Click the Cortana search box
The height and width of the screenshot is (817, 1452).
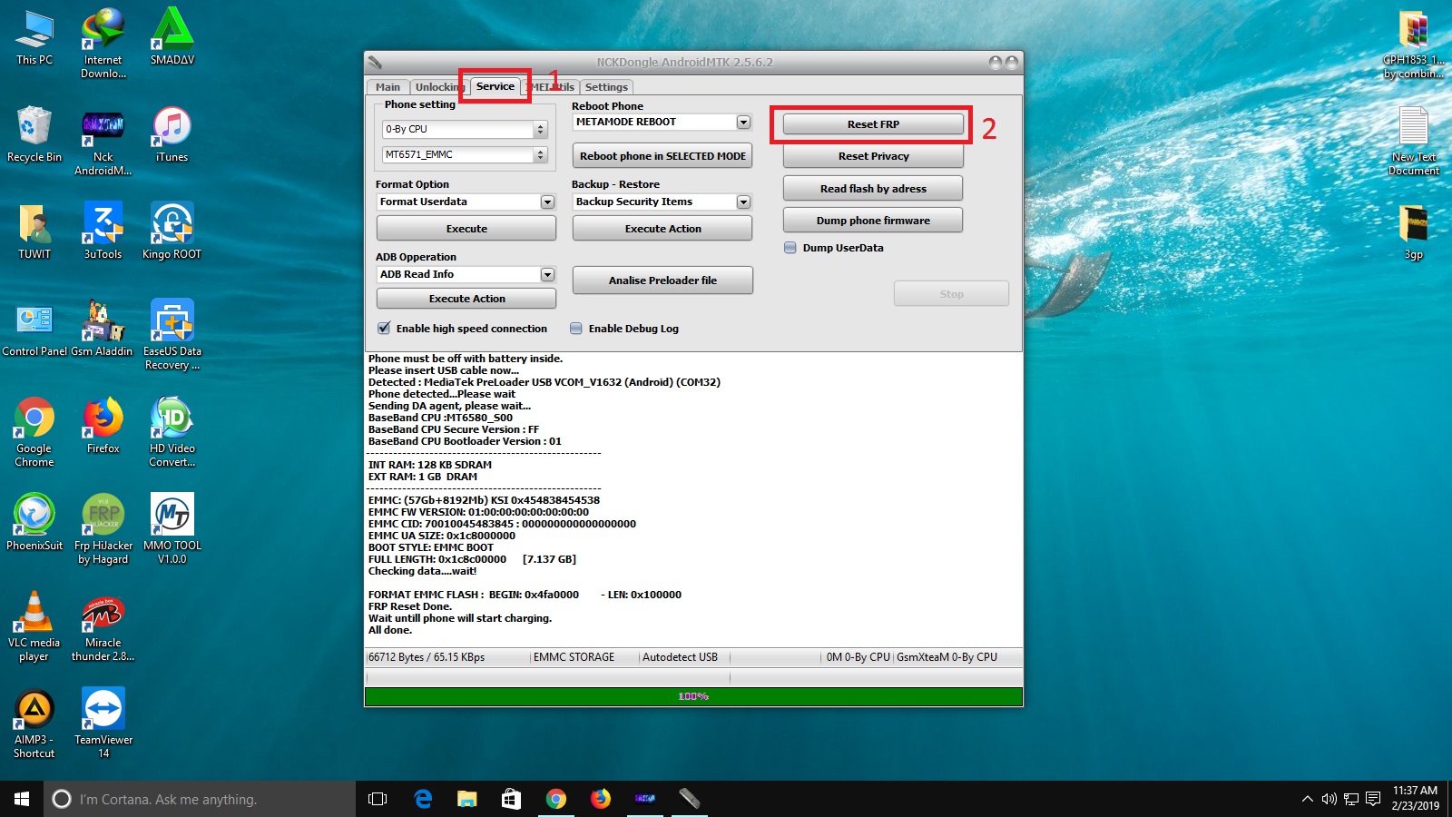pyautogui.click(x=199, y=799)
